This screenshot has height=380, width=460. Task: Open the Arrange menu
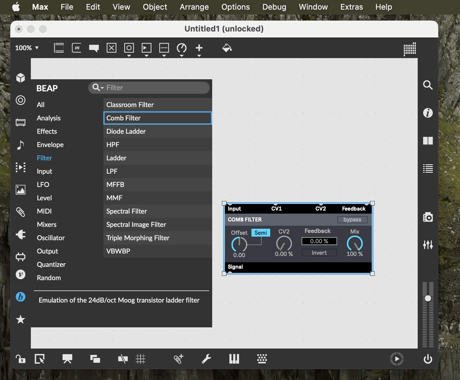(x=194, y=7)
